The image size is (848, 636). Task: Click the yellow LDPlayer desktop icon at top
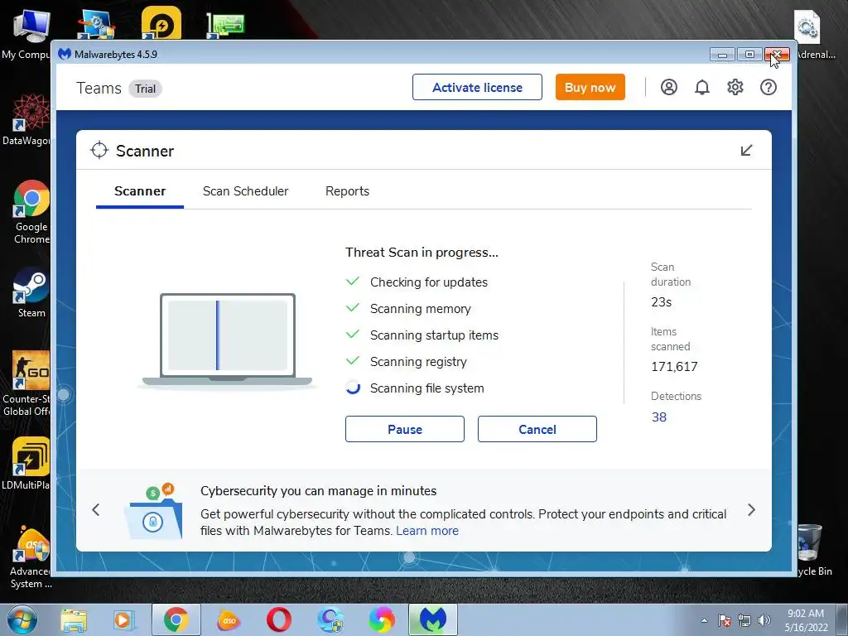click(x=161, y=22)
